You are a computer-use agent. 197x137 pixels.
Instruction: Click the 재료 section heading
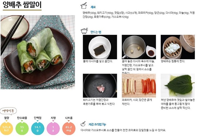coord(93,7)
